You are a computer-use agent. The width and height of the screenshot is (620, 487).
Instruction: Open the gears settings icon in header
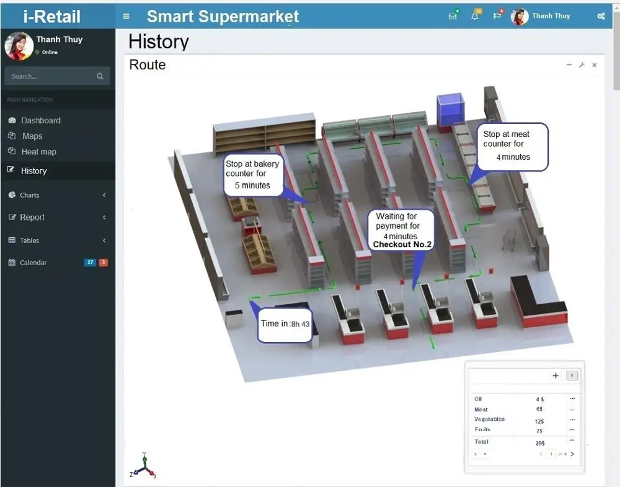[x=601, y=16]
